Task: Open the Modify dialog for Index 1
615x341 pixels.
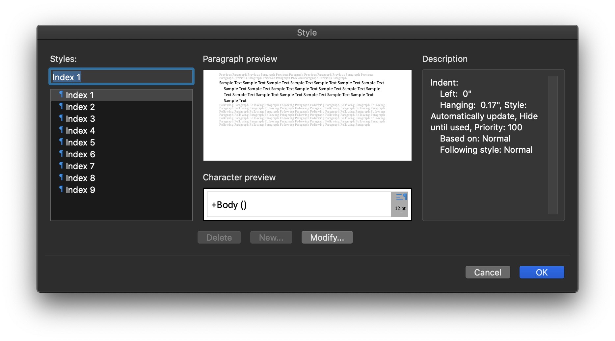Action: coord(327,237)
